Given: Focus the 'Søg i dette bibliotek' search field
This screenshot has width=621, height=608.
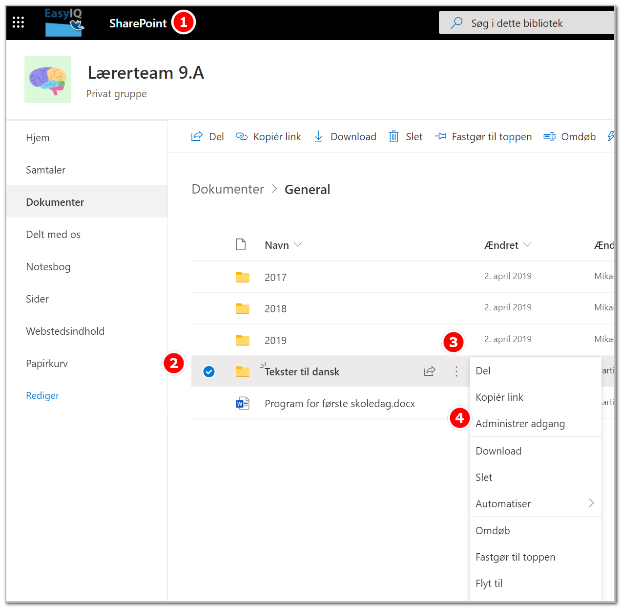Looking at the screenshot, I should (x=527, y=23).
